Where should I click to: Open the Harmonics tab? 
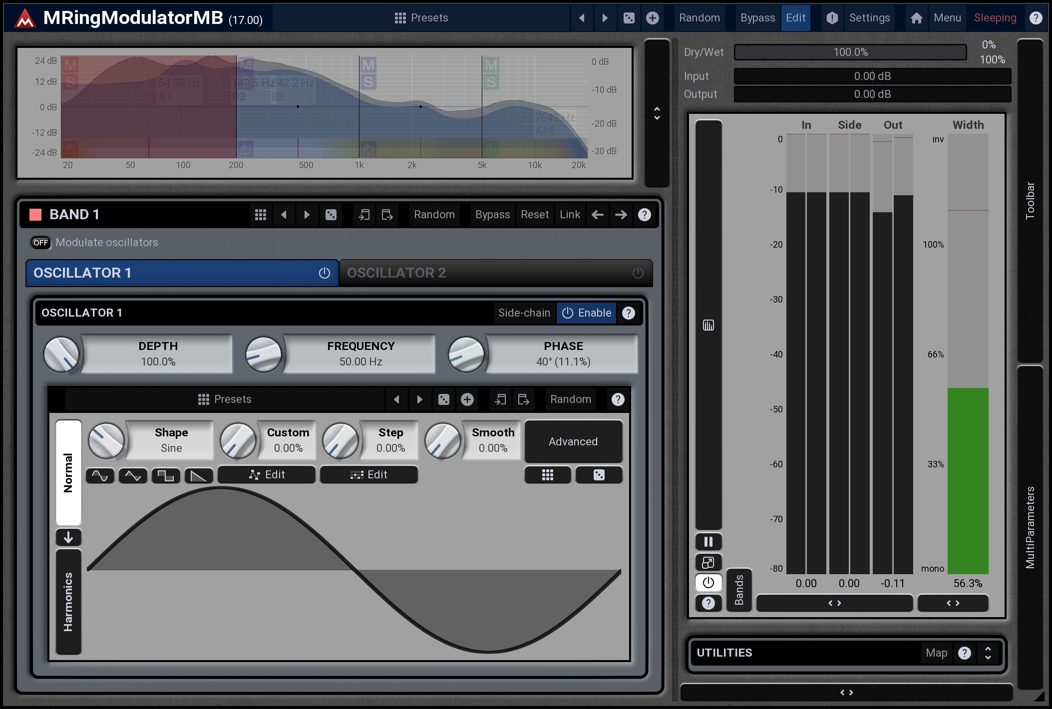coord(68,602)
